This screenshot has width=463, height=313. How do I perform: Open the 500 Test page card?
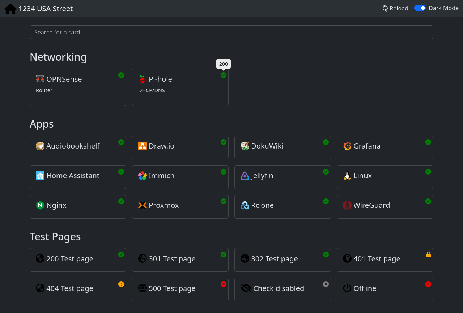coord(180,290)
